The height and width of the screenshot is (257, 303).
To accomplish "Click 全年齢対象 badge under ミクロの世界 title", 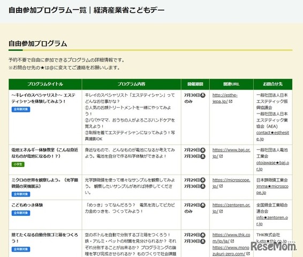I will pos(21,194).
